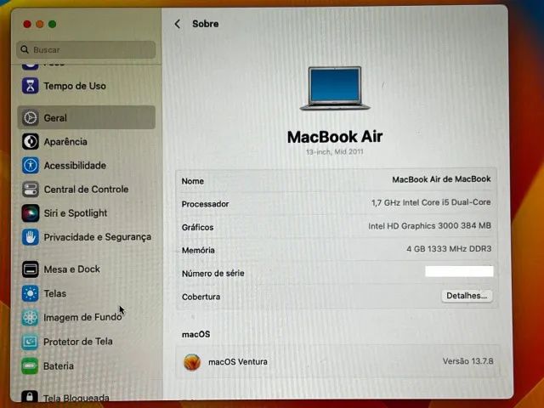Select the Bateria label
This screenshot has height=408, width=544.
click(x=59, y=366)
